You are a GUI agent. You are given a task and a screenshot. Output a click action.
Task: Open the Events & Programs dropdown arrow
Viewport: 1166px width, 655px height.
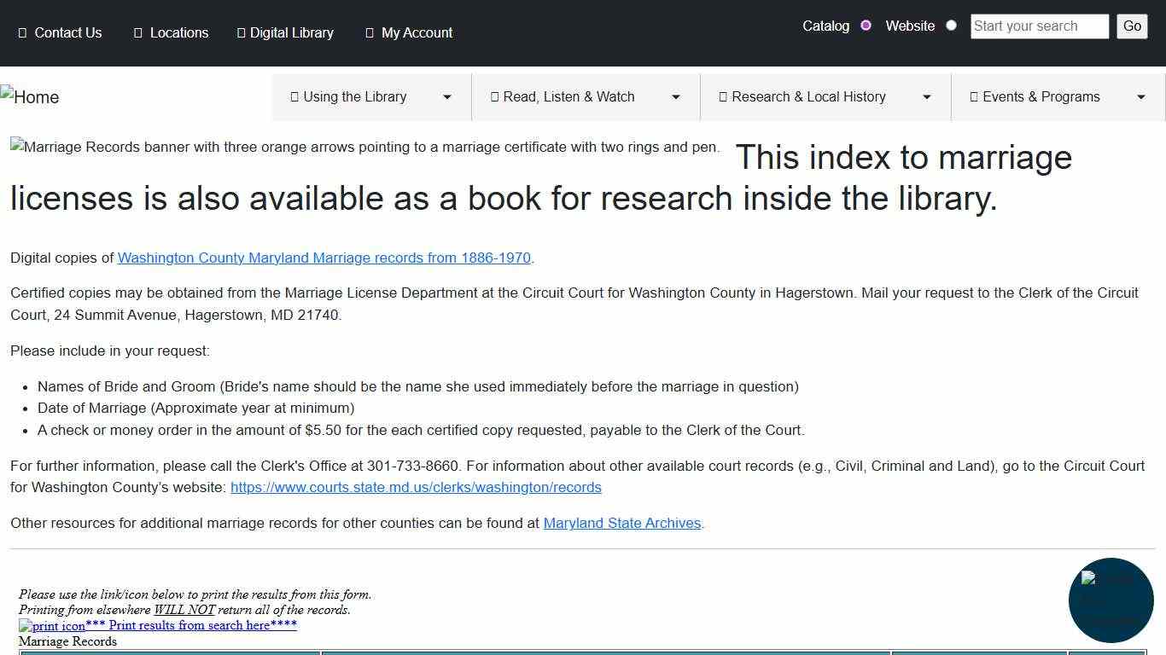coord(1141,96)
